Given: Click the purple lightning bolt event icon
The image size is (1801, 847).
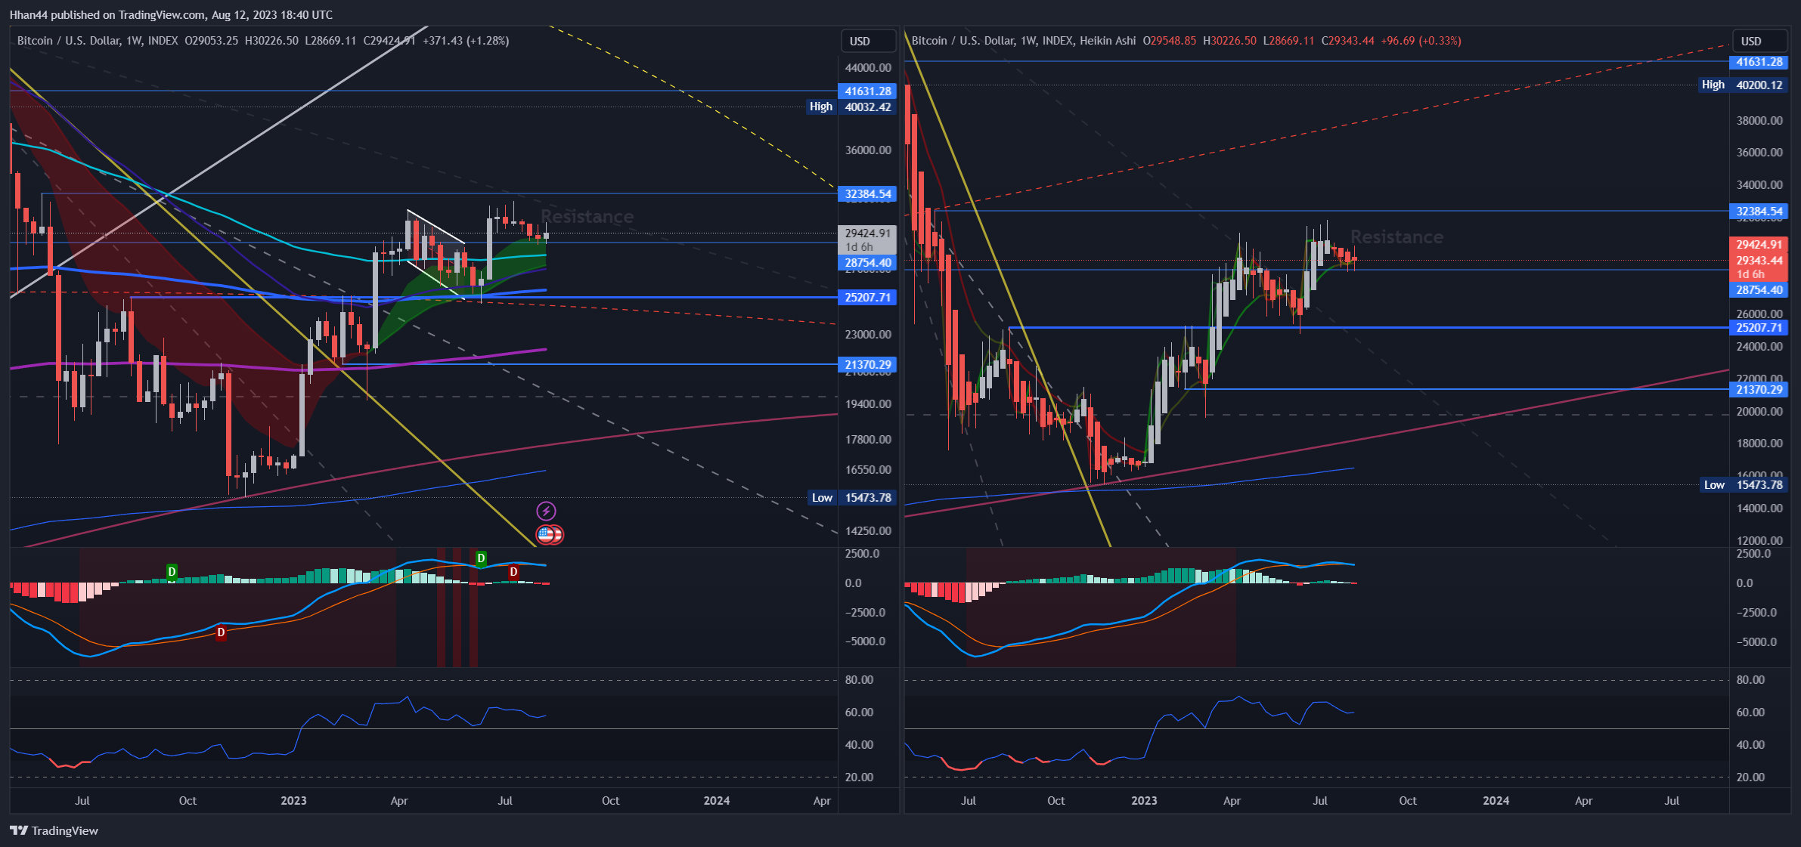Looking at the screenshot, I should click(546, 512).
